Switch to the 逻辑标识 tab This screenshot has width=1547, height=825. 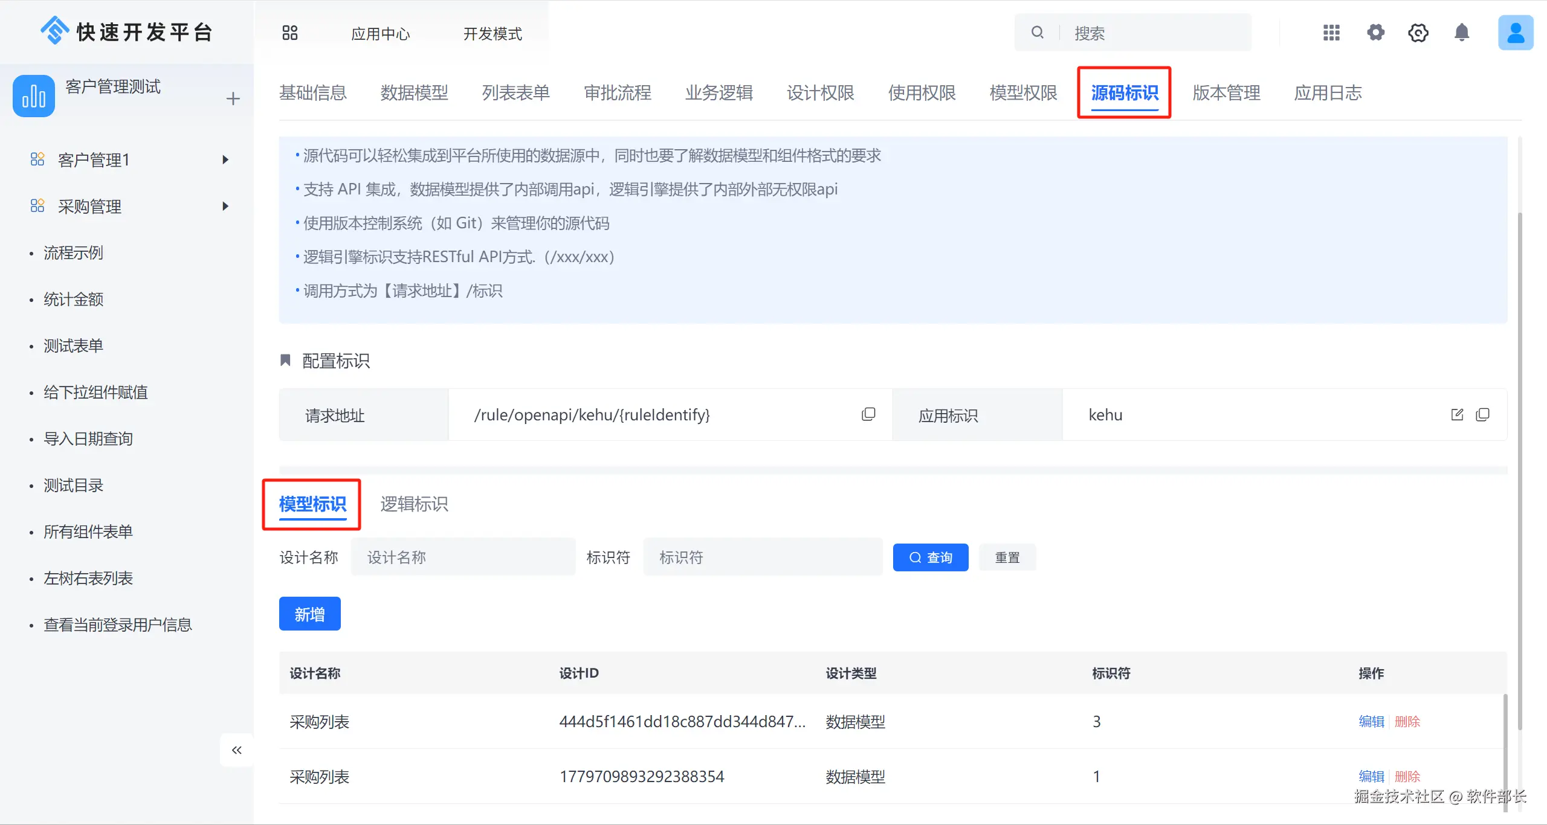click(414, 504)
